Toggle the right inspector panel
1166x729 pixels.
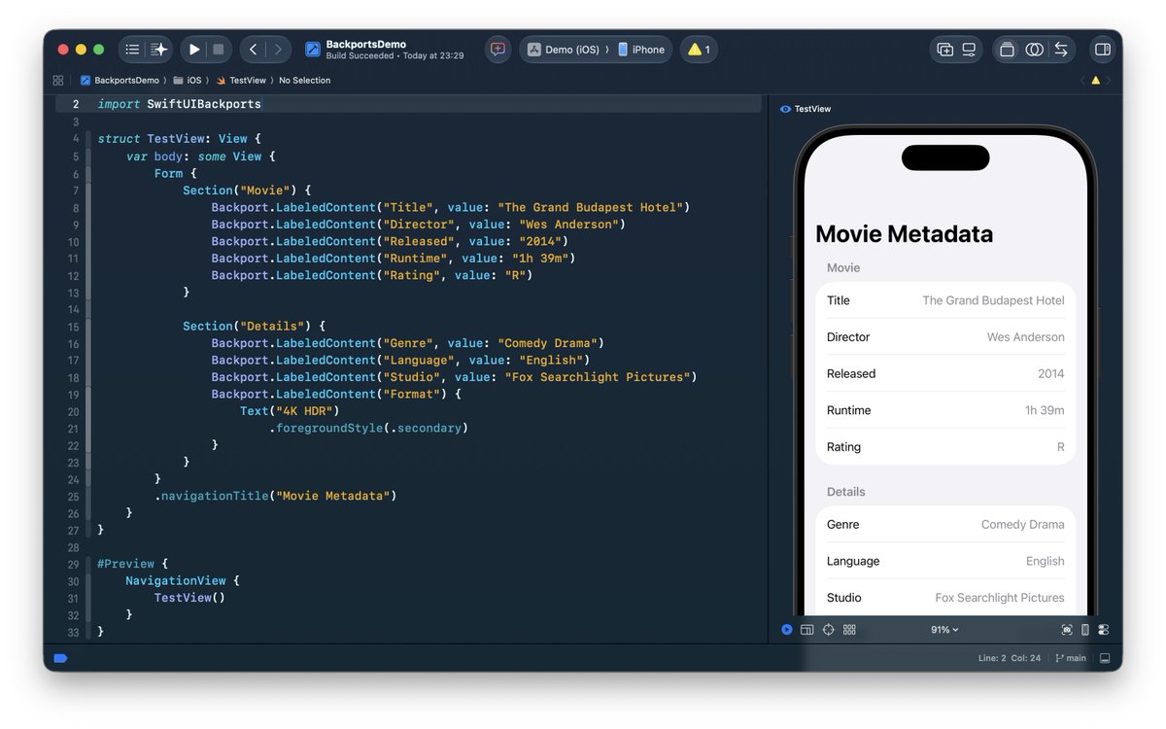(x=1102, y=50)
